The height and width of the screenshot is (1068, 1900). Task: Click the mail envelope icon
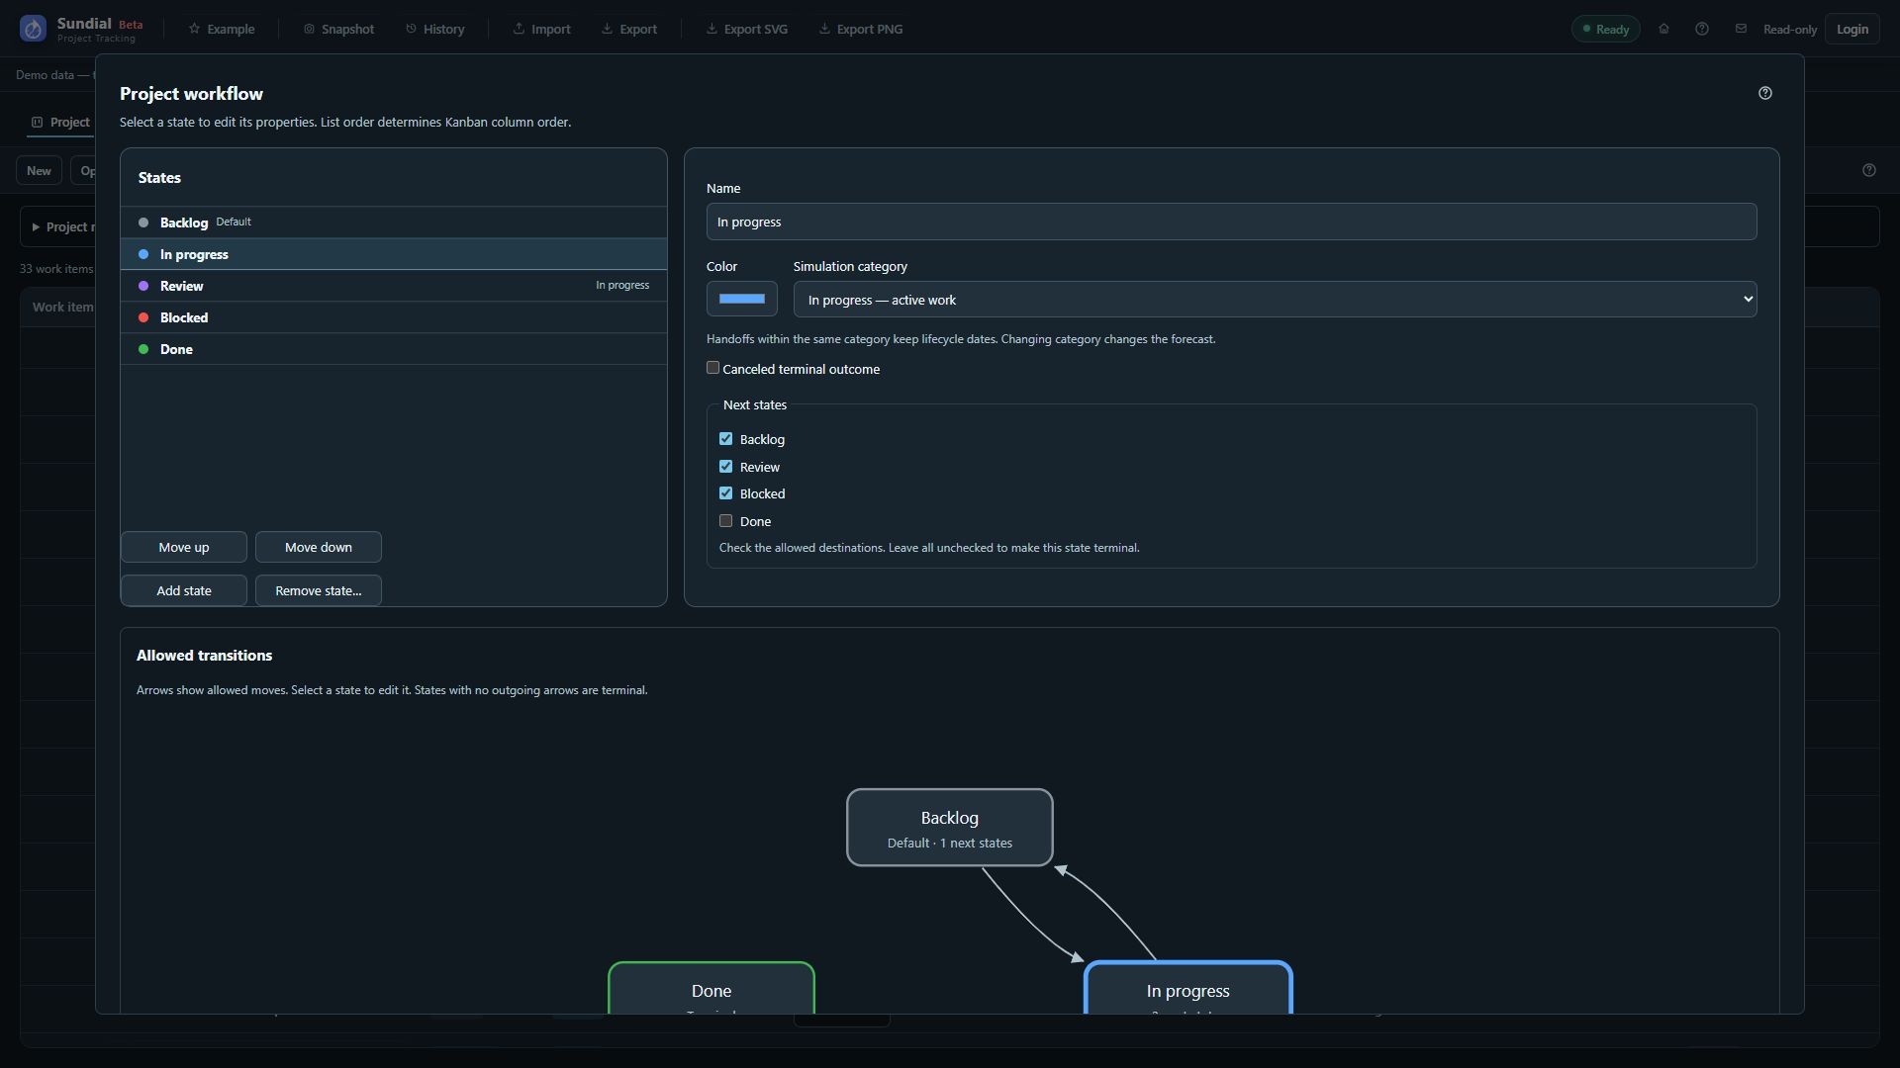(x=1741, y=29)
